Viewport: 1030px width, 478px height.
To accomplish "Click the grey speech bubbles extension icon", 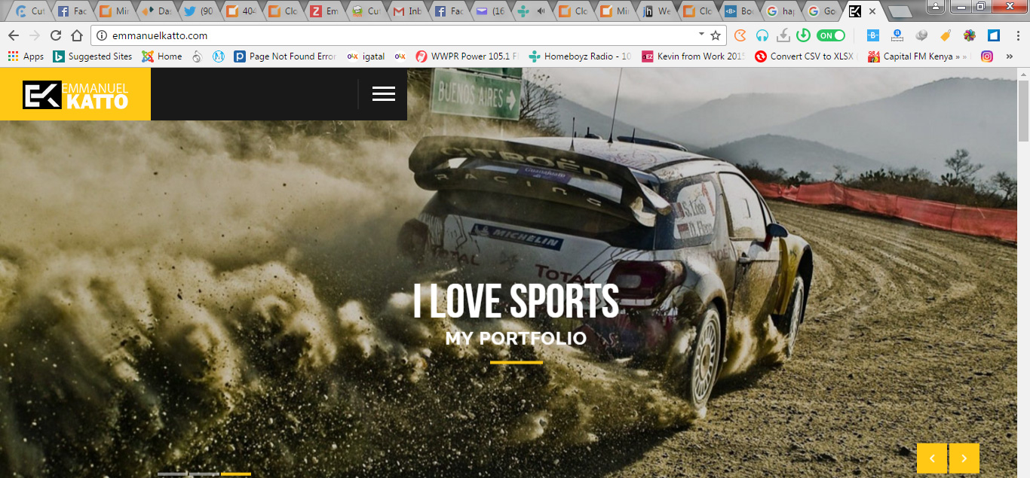I will [x=921, y=35].
